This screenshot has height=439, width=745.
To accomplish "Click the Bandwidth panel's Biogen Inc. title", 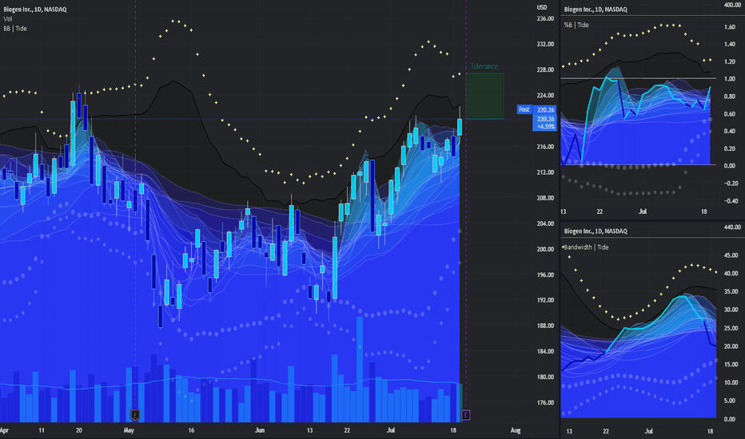I will coord(596,231).
